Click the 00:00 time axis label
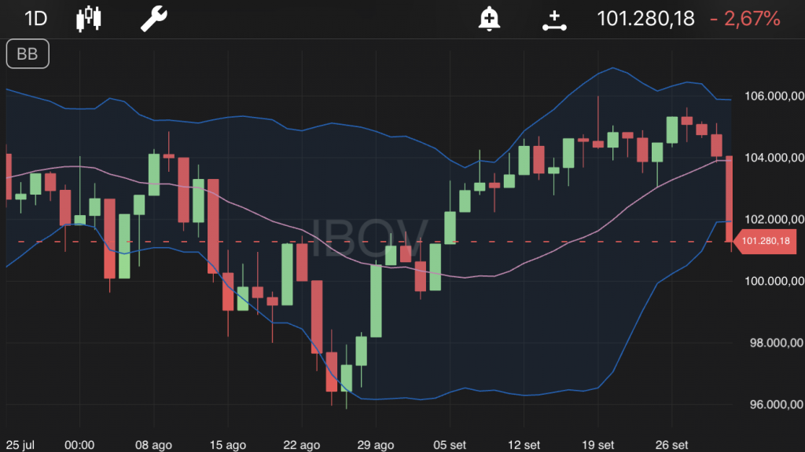Screen dimensions: 805x452 [x=79, y=445]
